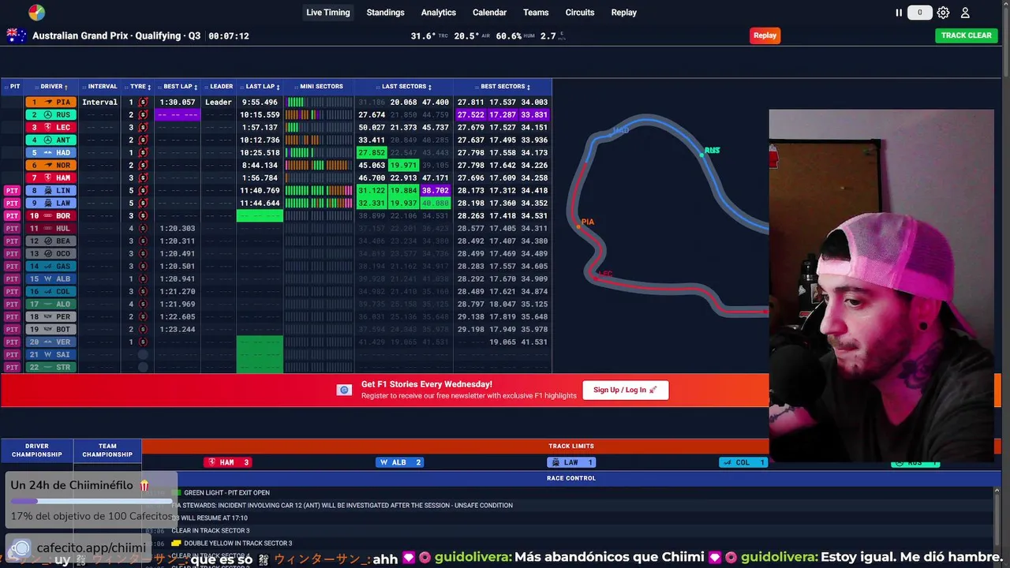Screen dimensions: 1010x568
Task: Click the Cafecitos goal progress bar
Action: (x=92, y=501)
